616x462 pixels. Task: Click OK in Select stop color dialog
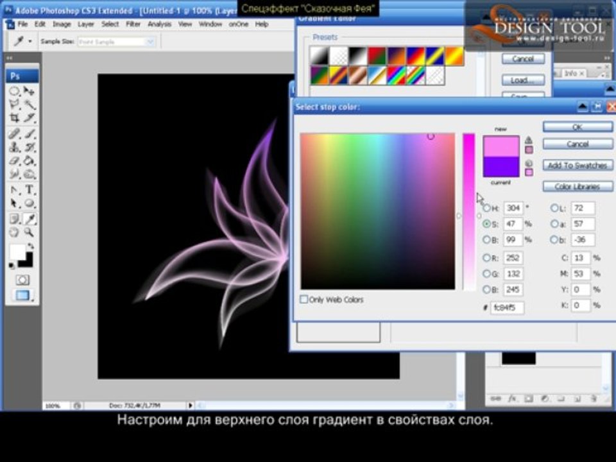[x=577, y=127]
